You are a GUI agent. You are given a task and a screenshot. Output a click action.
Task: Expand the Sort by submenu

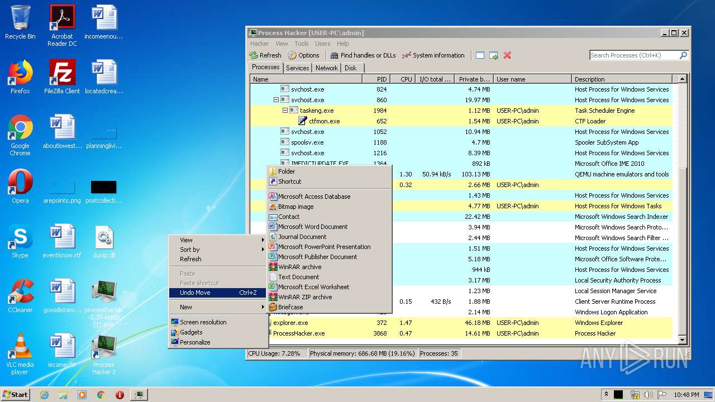tap(218, 250)
